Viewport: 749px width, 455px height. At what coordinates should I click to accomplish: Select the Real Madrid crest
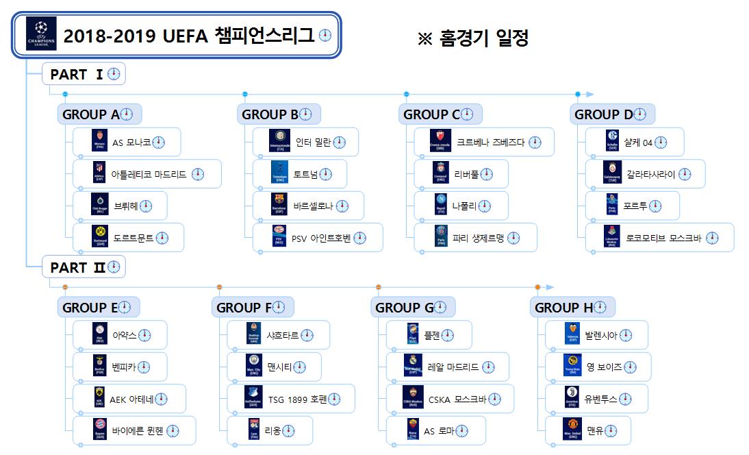(x=412, y=367)
